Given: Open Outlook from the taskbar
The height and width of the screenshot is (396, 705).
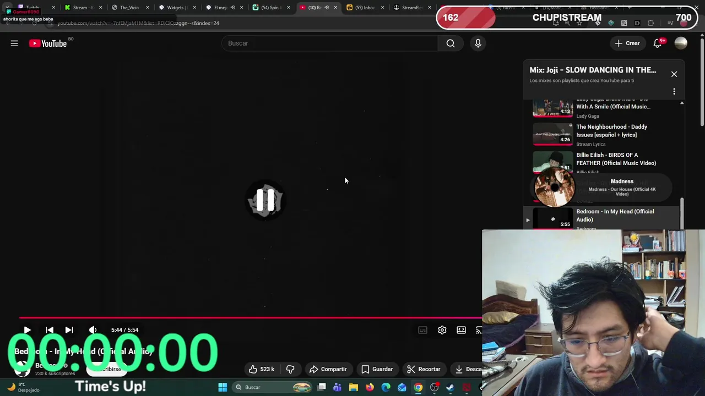Looking at the screenshot, I should click(x=402, y=387).
